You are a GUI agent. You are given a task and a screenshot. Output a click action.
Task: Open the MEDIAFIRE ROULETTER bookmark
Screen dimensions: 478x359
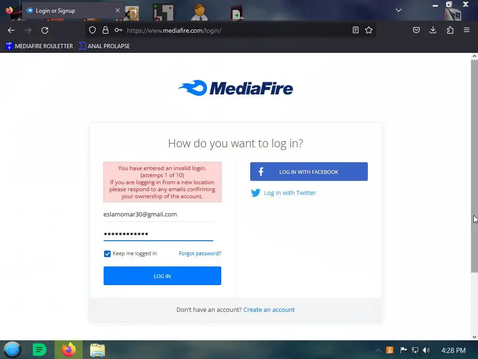pyautogui.click(x=39, y=46)
